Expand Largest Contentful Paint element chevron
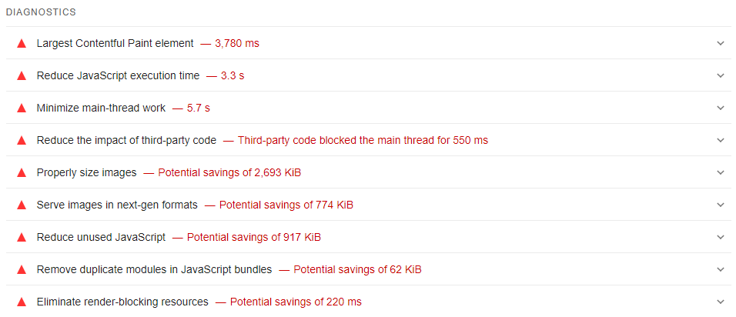Image resolution: width=736 pixels, height=317 pixels. 720,43
